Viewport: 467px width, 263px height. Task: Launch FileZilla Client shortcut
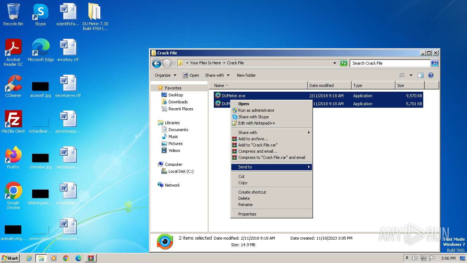[13, 122]
